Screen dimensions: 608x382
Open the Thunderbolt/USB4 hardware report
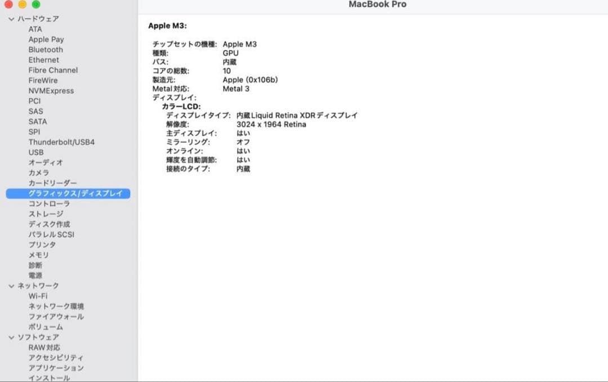[x=60, y=142]
